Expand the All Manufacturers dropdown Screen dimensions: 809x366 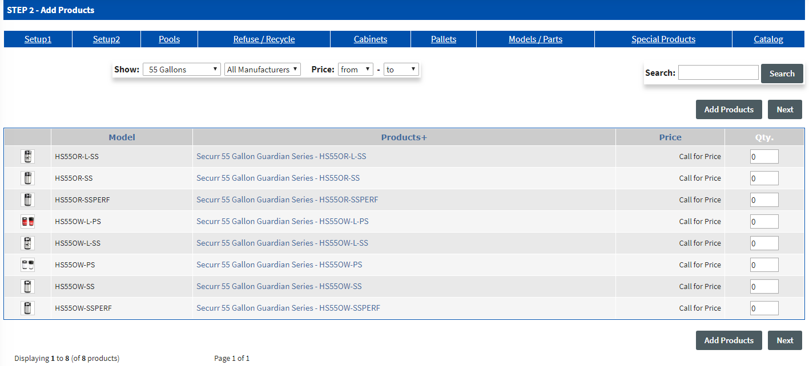263,70
